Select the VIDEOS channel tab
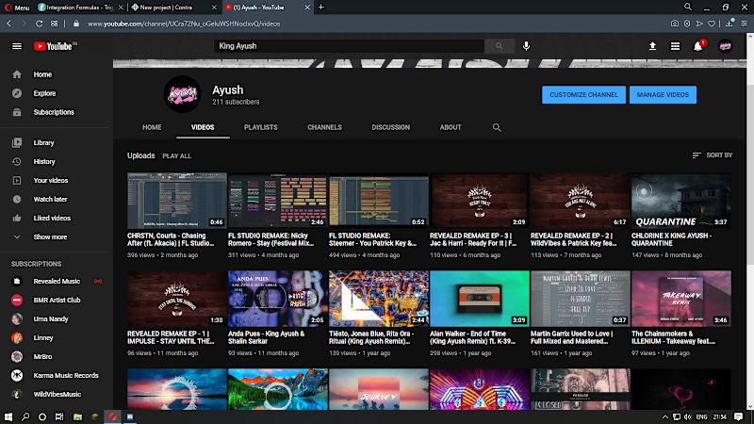The height and width of the screenshot is (424, 754). 203,127
